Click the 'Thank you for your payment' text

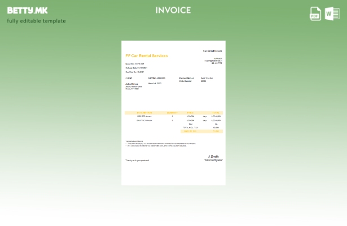click(x=137, y=160)
